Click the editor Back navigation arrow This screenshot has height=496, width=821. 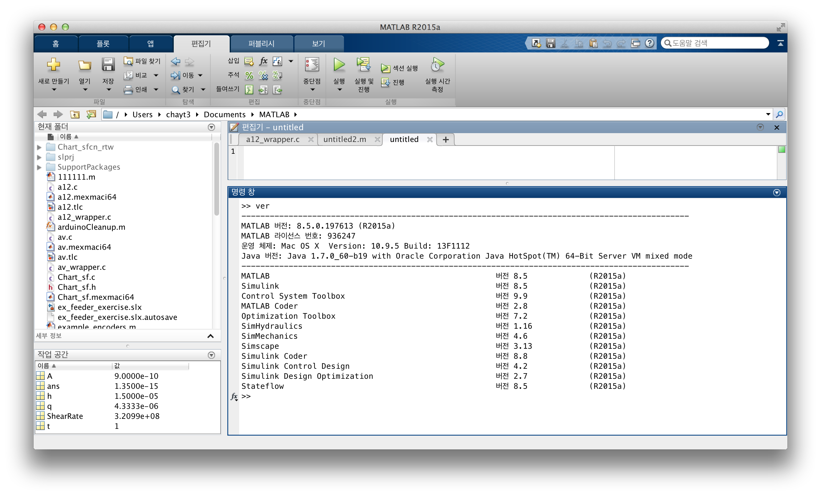pyautogui.click(x=176, y=61)
